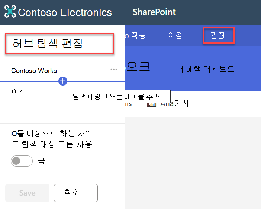The width and height of the screenshot is (261, 209).
Task: Click the 끔 label next to the toggle
Action: [x=41, y=161]
